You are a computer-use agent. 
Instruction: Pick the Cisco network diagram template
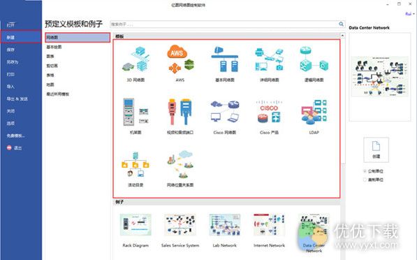pos(225,112)
